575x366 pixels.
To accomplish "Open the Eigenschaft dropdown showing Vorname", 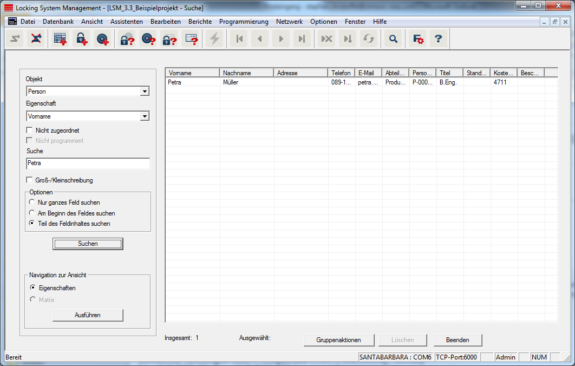I will pos(144,116).
